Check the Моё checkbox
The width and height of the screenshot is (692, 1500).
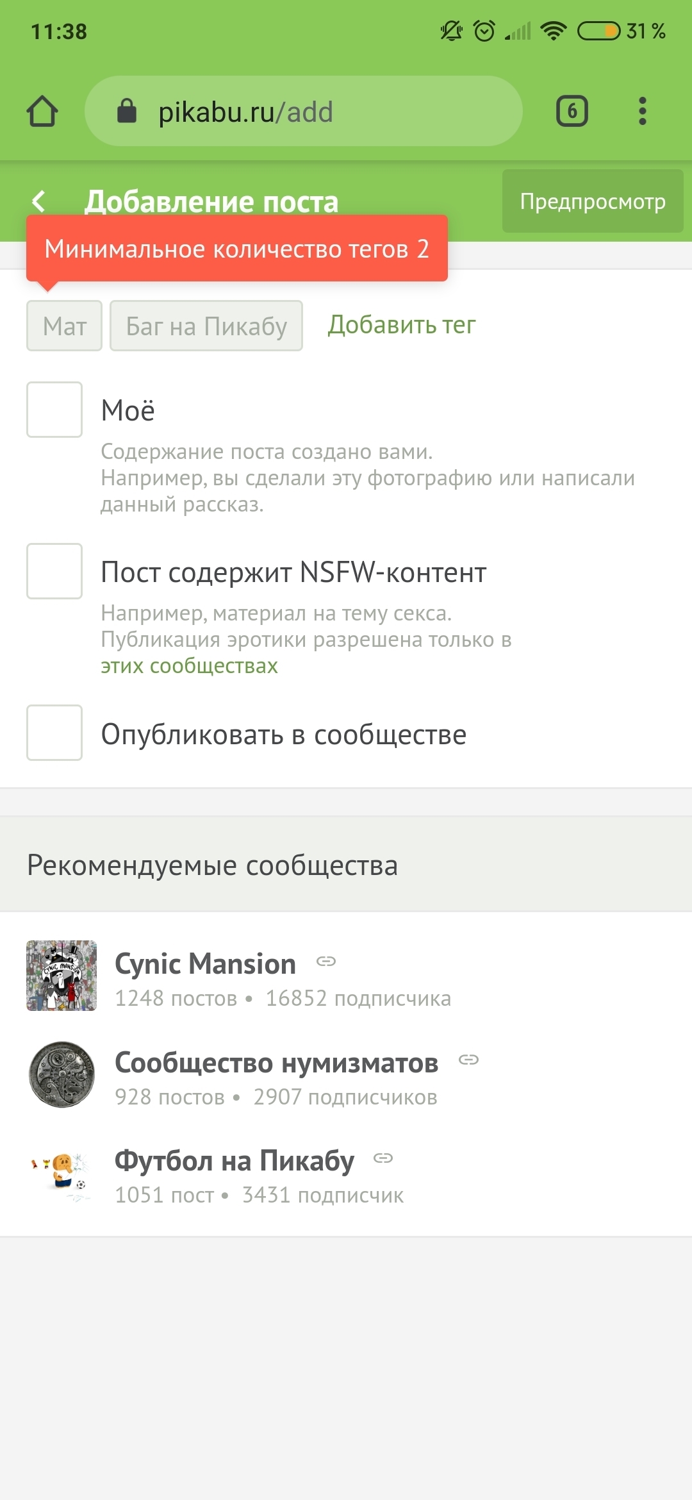click(x=54, y=410)
